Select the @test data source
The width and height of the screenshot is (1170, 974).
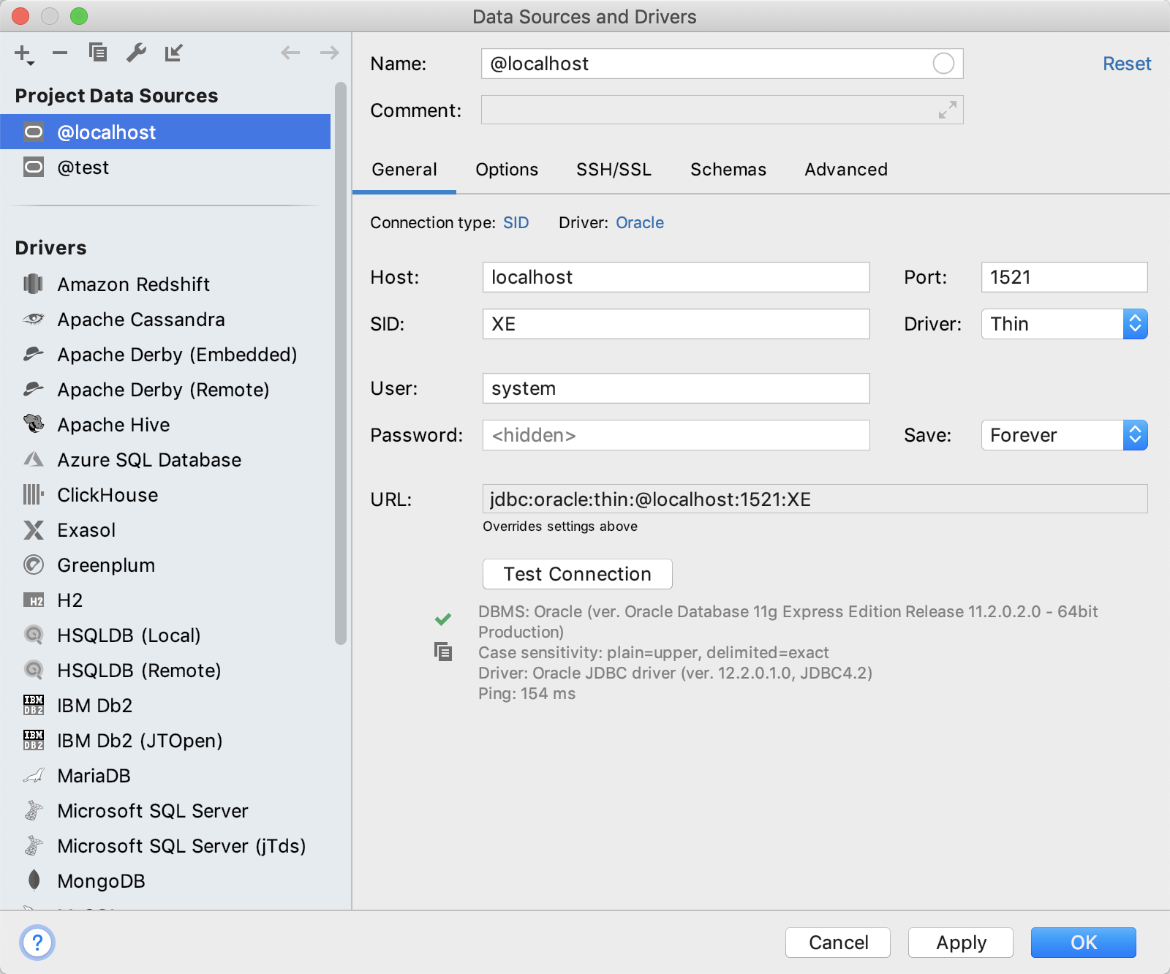(x=83, y=167)
